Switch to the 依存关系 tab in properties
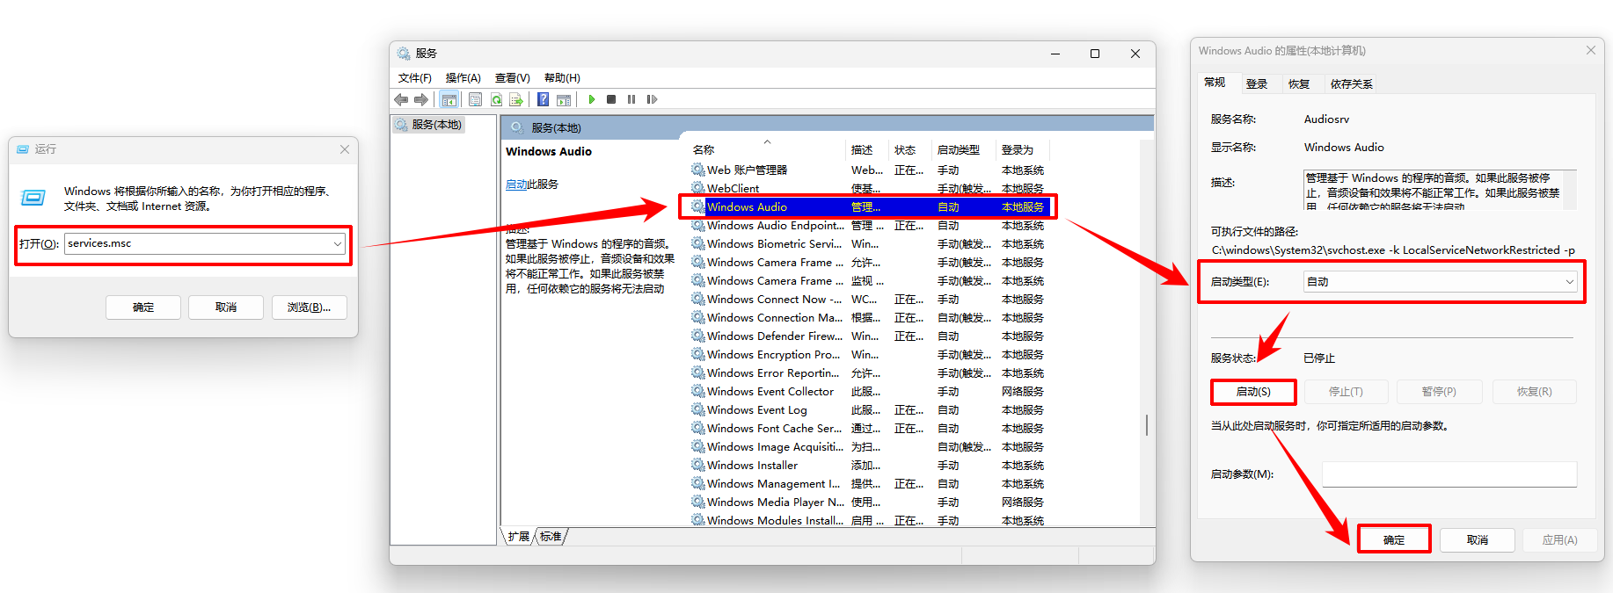Screen dimensions: 1613x593 (1351, 84)
